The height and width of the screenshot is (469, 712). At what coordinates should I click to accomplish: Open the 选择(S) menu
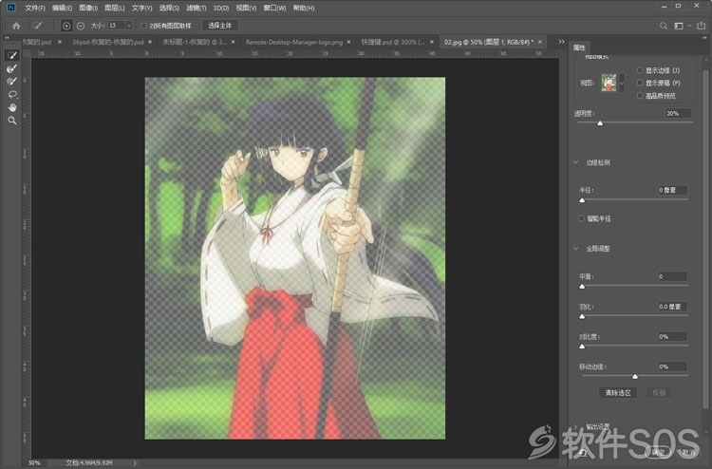(x=169, y=8)
